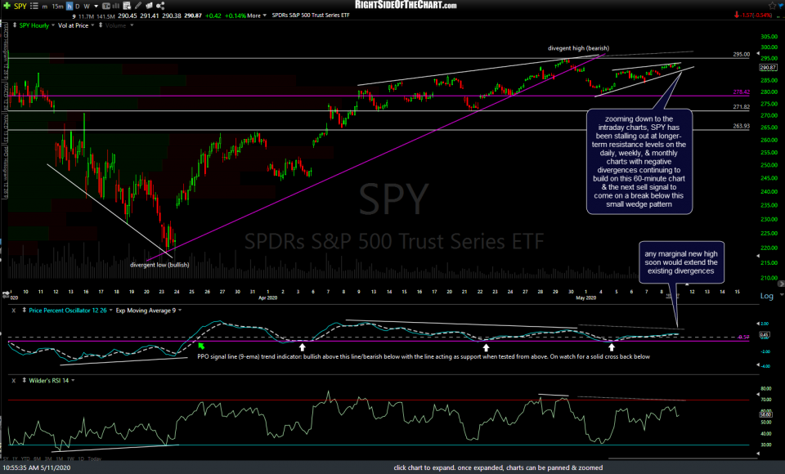Screen dimensions: 785x474
Task: Expand the SPY Hourly chart settings dropdown
Action: [52, 25]
